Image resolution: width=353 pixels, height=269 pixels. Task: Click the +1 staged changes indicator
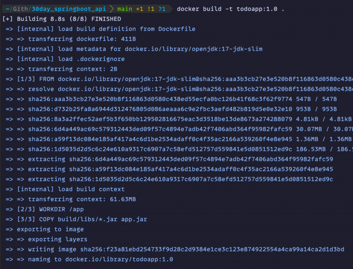pyautogui.click(x=139, y=9)
